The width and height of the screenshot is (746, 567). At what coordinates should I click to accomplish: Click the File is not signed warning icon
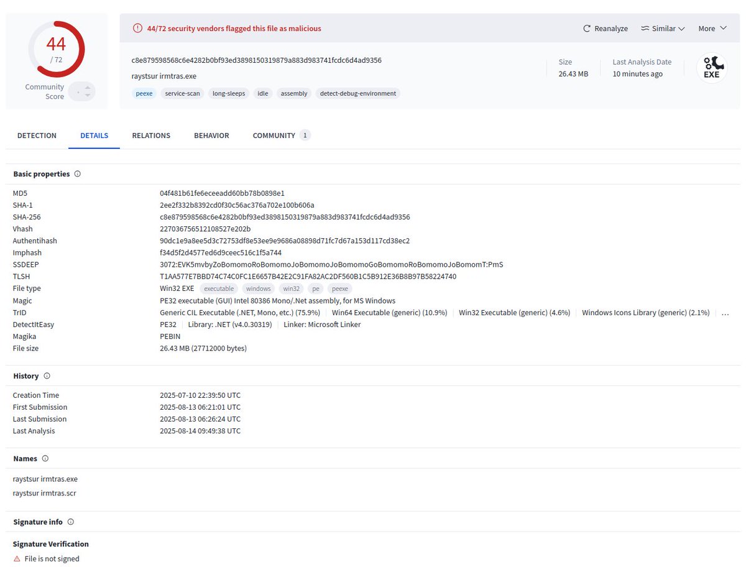pos(17,559)
